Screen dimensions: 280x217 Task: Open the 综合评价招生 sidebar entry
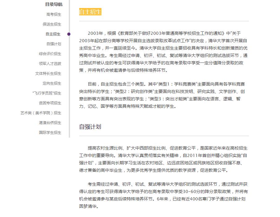coord(50,54)
